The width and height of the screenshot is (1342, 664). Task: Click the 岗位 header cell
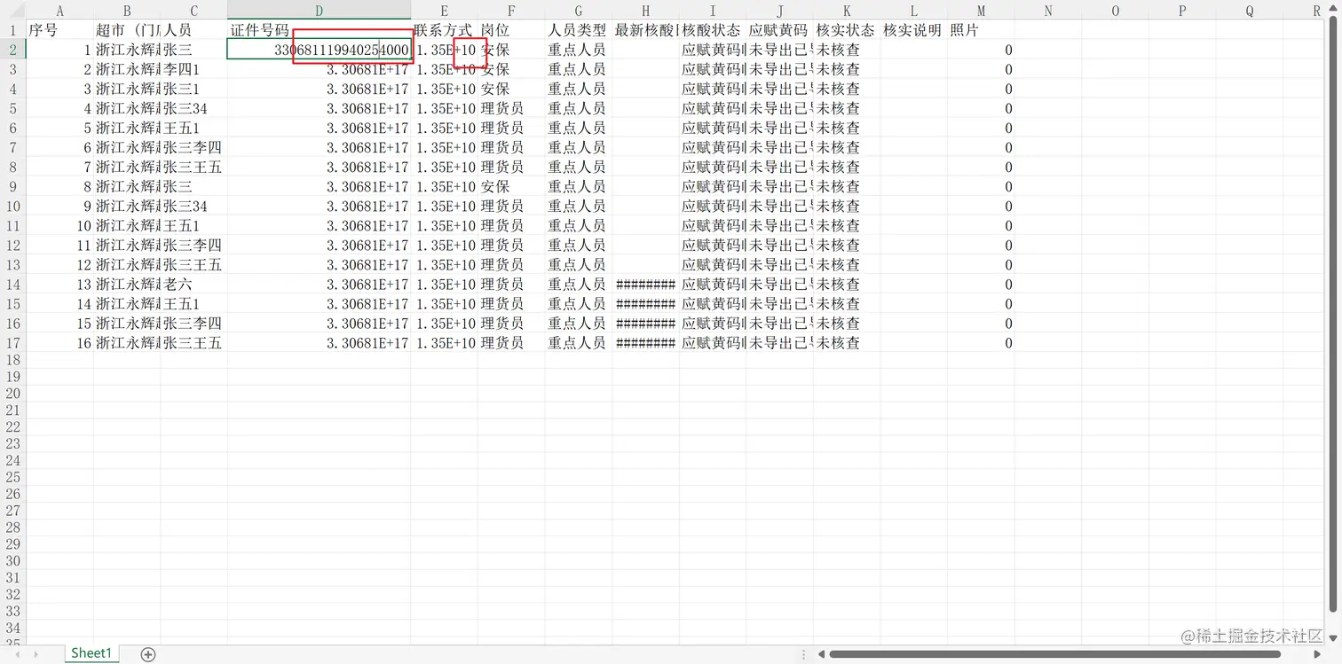tap(511, 30)
